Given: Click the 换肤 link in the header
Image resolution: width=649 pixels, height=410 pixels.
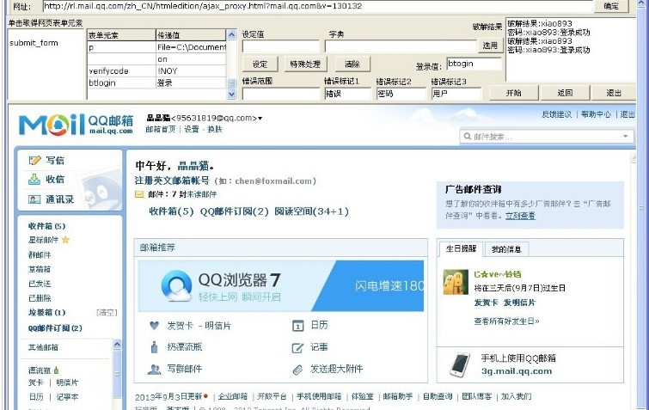Looking at the screenshot, I should click(x=215, y=129).
